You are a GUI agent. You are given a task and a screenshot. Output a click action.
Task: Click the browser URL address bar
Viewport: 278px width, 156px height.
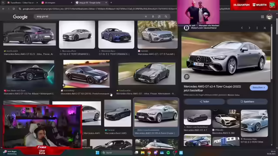pos(99,9)
